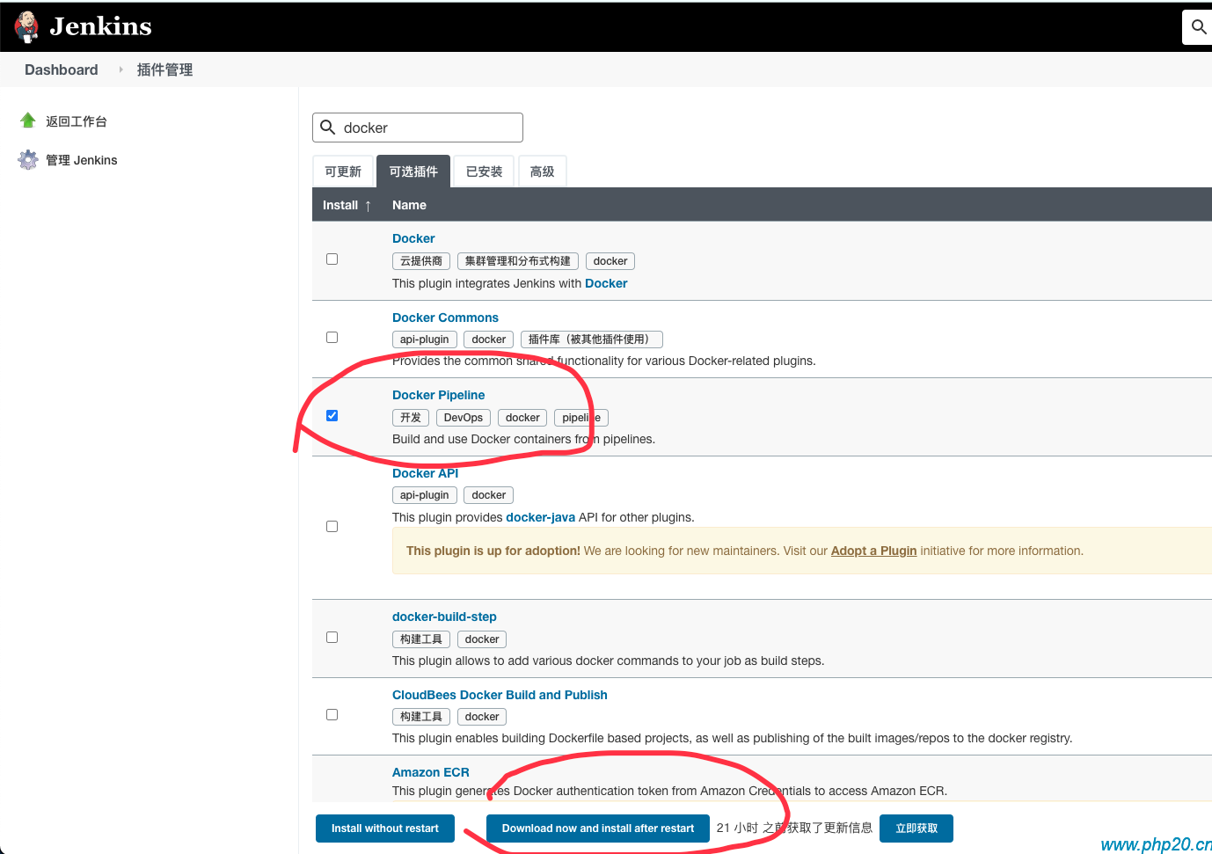Click the Dashboard breadcrumb
The image size is (1212, 854).
(62, 69)
